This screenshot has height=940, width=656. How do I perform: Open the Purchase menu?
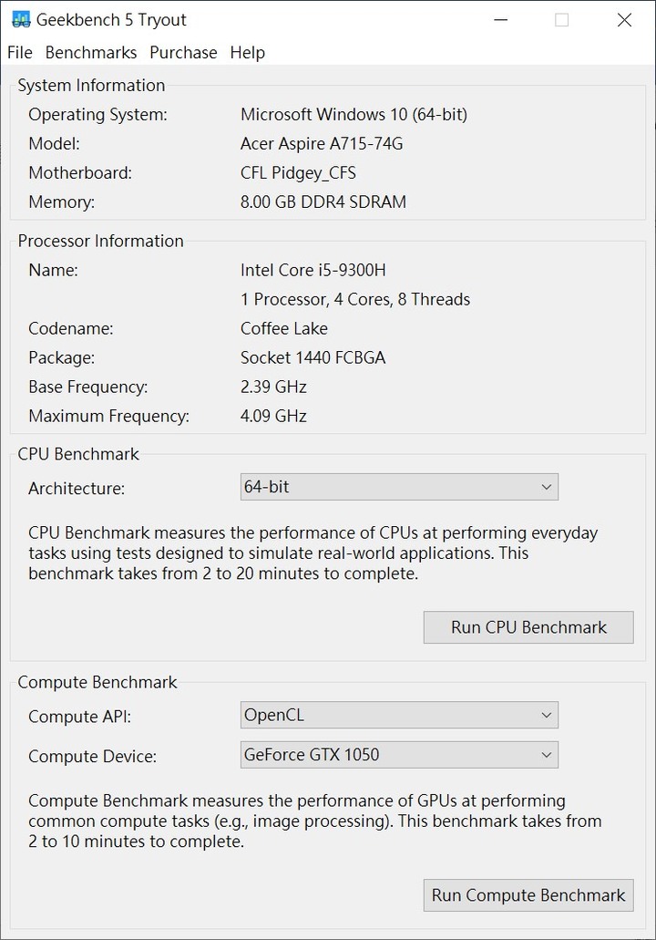[183, 53]
